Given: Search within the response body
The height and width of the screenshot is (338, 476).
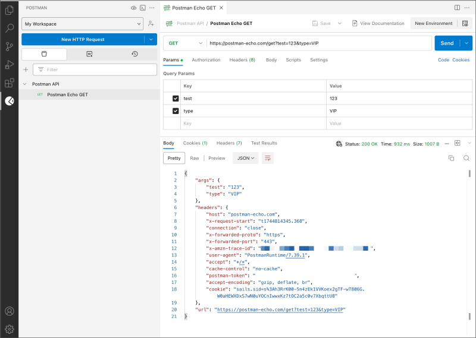Looking at the screenshot, I should click(x=466, y=158).
